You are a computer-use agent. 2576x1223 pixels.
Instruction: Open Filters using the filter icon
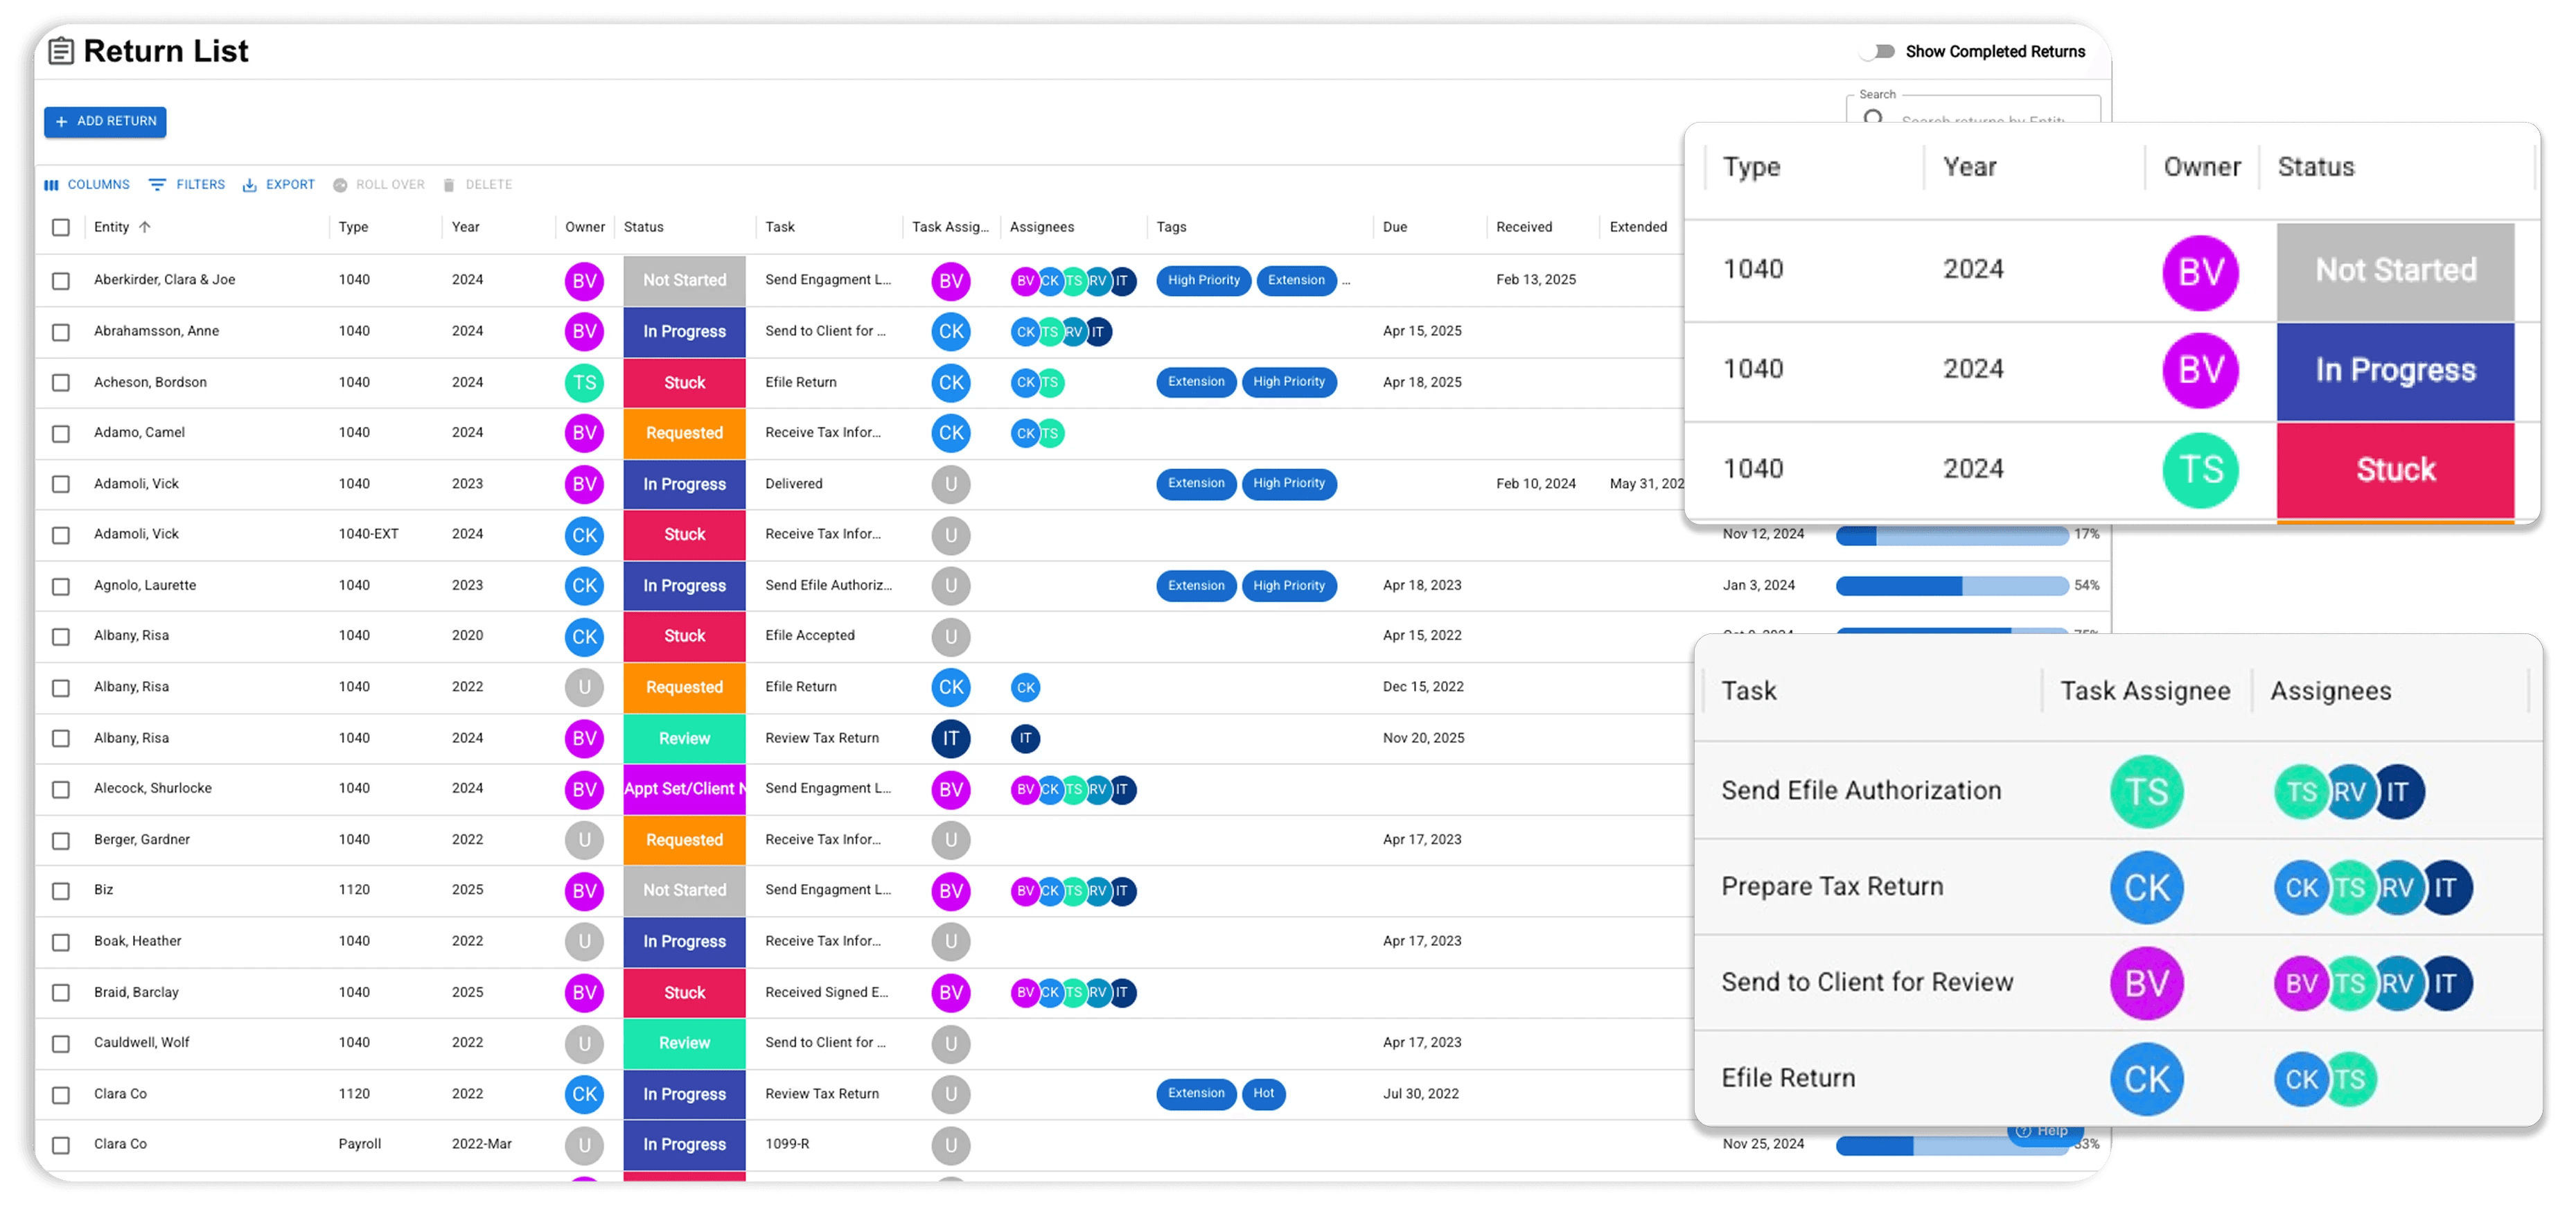click(x=158, y=184)
